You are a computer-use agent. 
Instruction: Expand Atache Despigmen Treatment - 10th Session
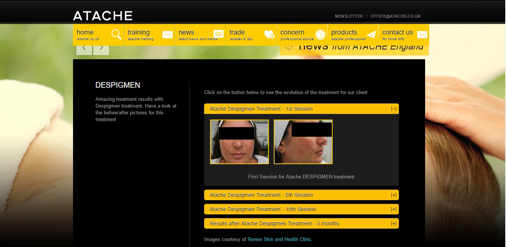[302, 209]
